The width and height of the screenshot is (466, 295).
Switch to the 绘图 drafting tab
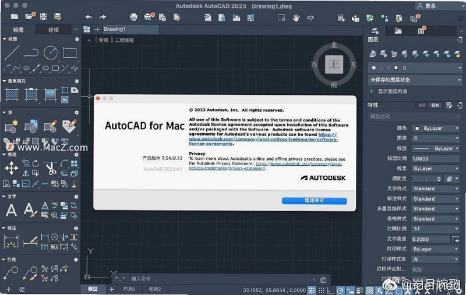coord(19,30)
